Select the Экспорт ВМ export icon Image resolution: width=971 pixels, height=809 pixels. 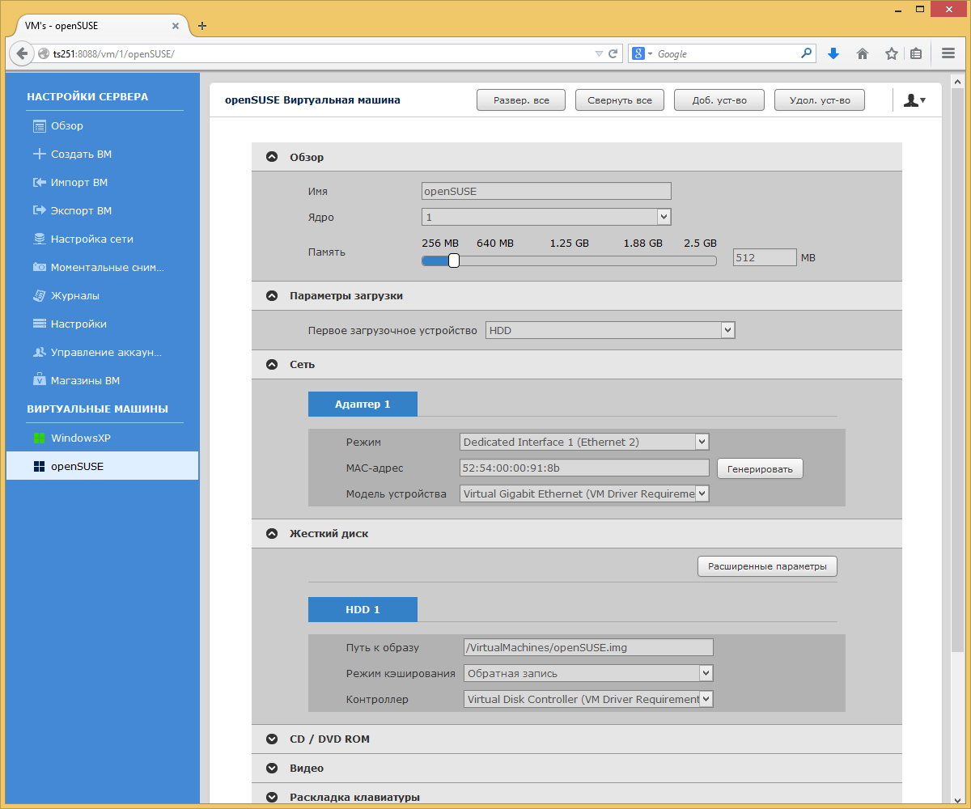pos(39,211)
